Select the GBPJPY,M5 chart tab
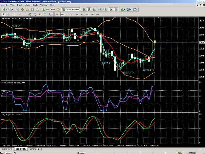The image size is (205, 154). coord(21,149)
